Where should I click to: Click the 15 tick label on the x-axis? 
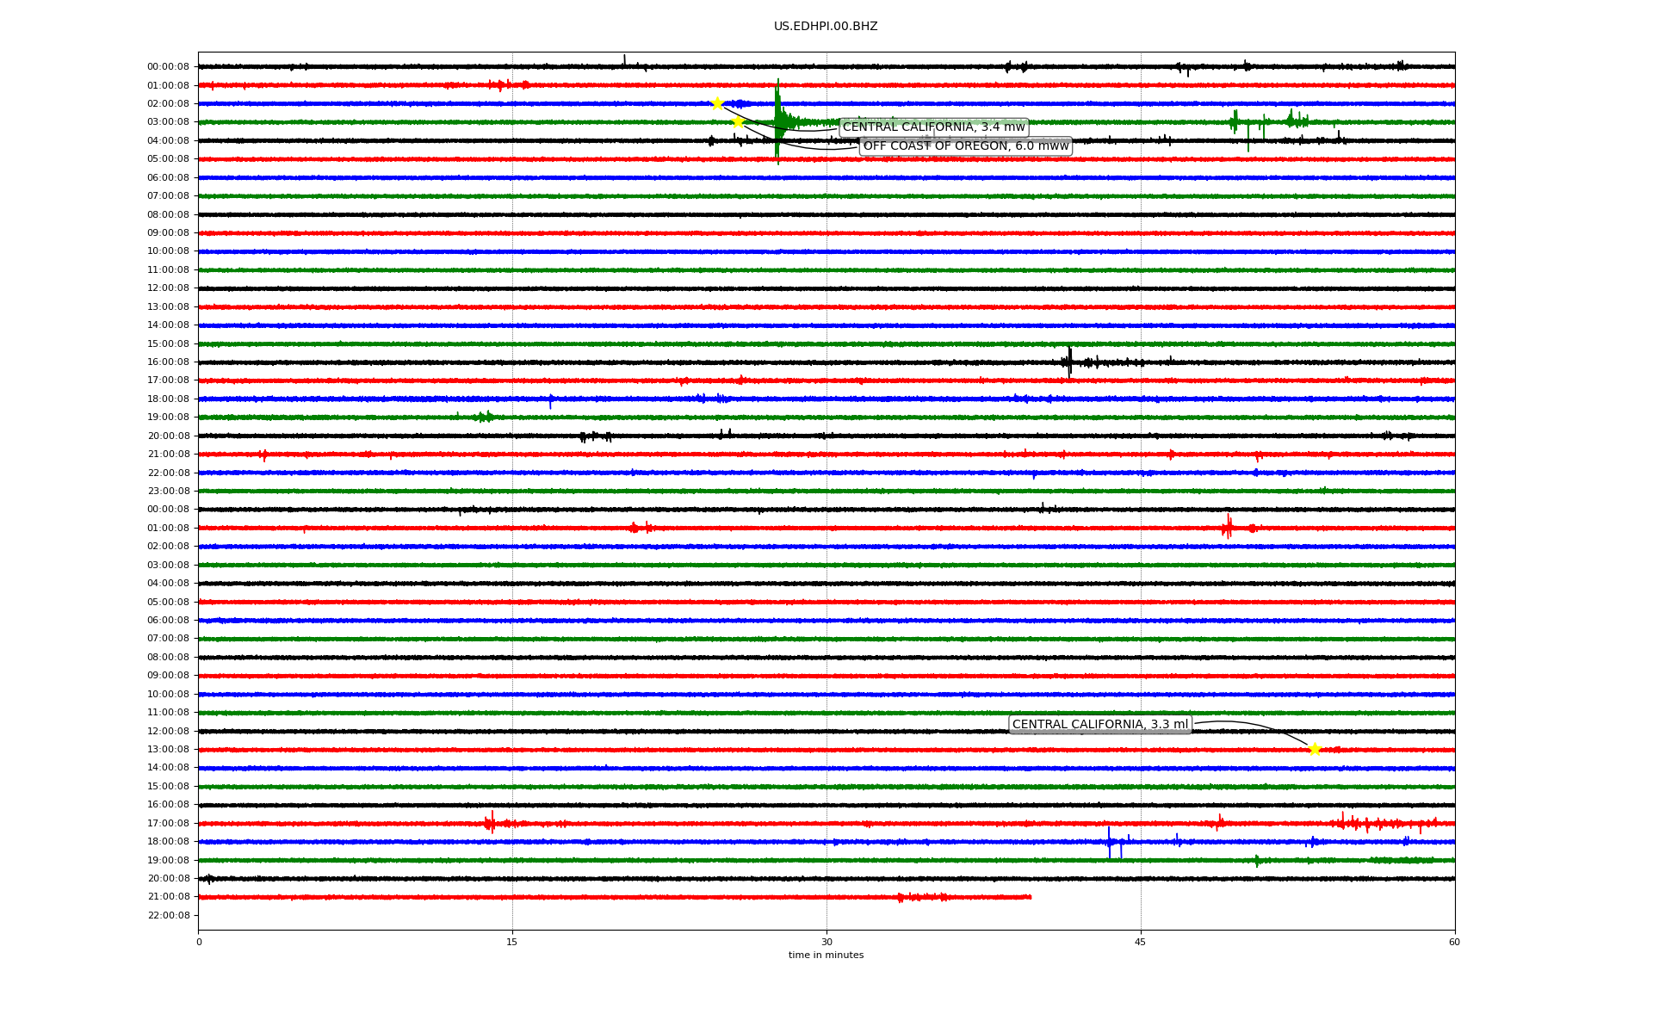tap(512, 942)
